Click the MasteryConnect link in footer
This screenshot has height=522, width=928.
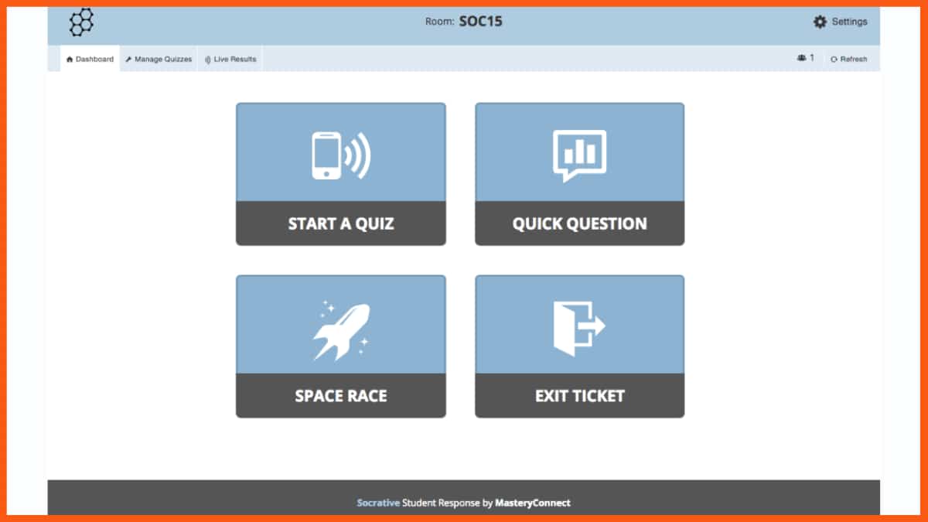pyautogui.click(x=533, y=503)
